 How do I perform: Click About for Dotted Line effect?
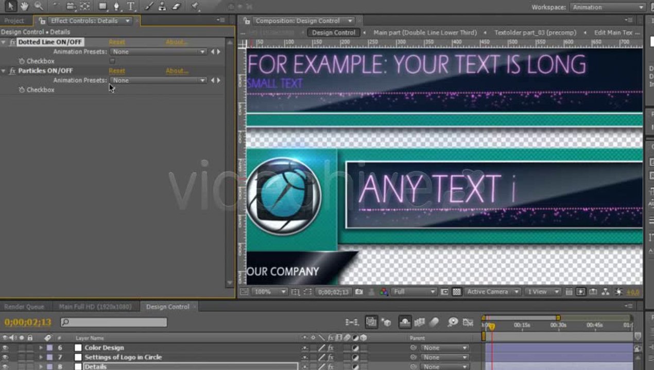[177, 42]
